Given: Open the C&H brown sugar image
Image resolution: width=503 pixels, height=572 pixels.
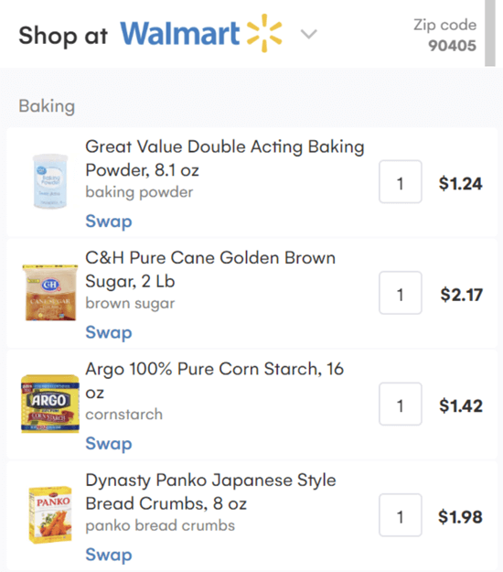Looking at the screenshot, I should [50, 293].
